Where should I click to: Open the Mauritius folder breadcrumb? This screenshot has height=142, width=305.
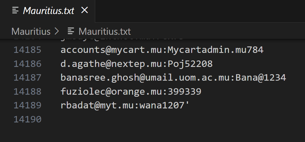(31, 31)
